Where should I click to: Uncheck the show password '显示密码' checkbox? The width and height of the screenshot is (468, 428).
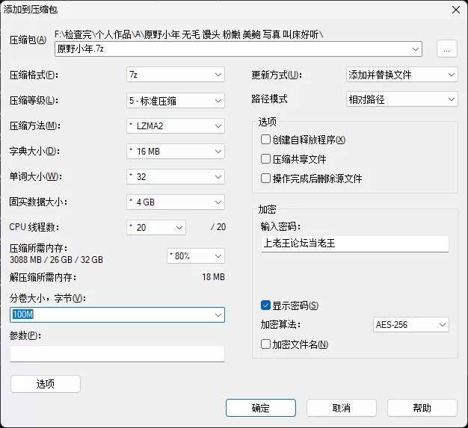click(265, 306)
